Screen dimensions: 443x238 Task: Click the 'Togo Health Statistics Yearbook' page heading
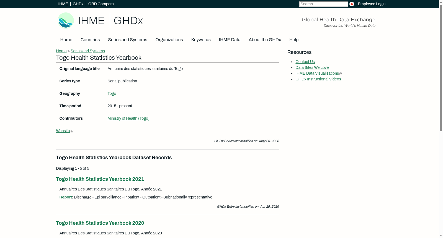click(99, 58)
